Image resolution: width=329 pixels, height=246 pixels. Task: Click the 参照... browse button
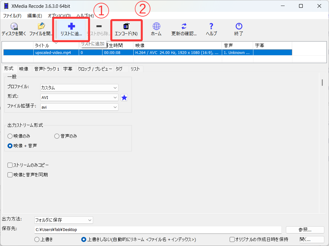click(x=305, y=230)
